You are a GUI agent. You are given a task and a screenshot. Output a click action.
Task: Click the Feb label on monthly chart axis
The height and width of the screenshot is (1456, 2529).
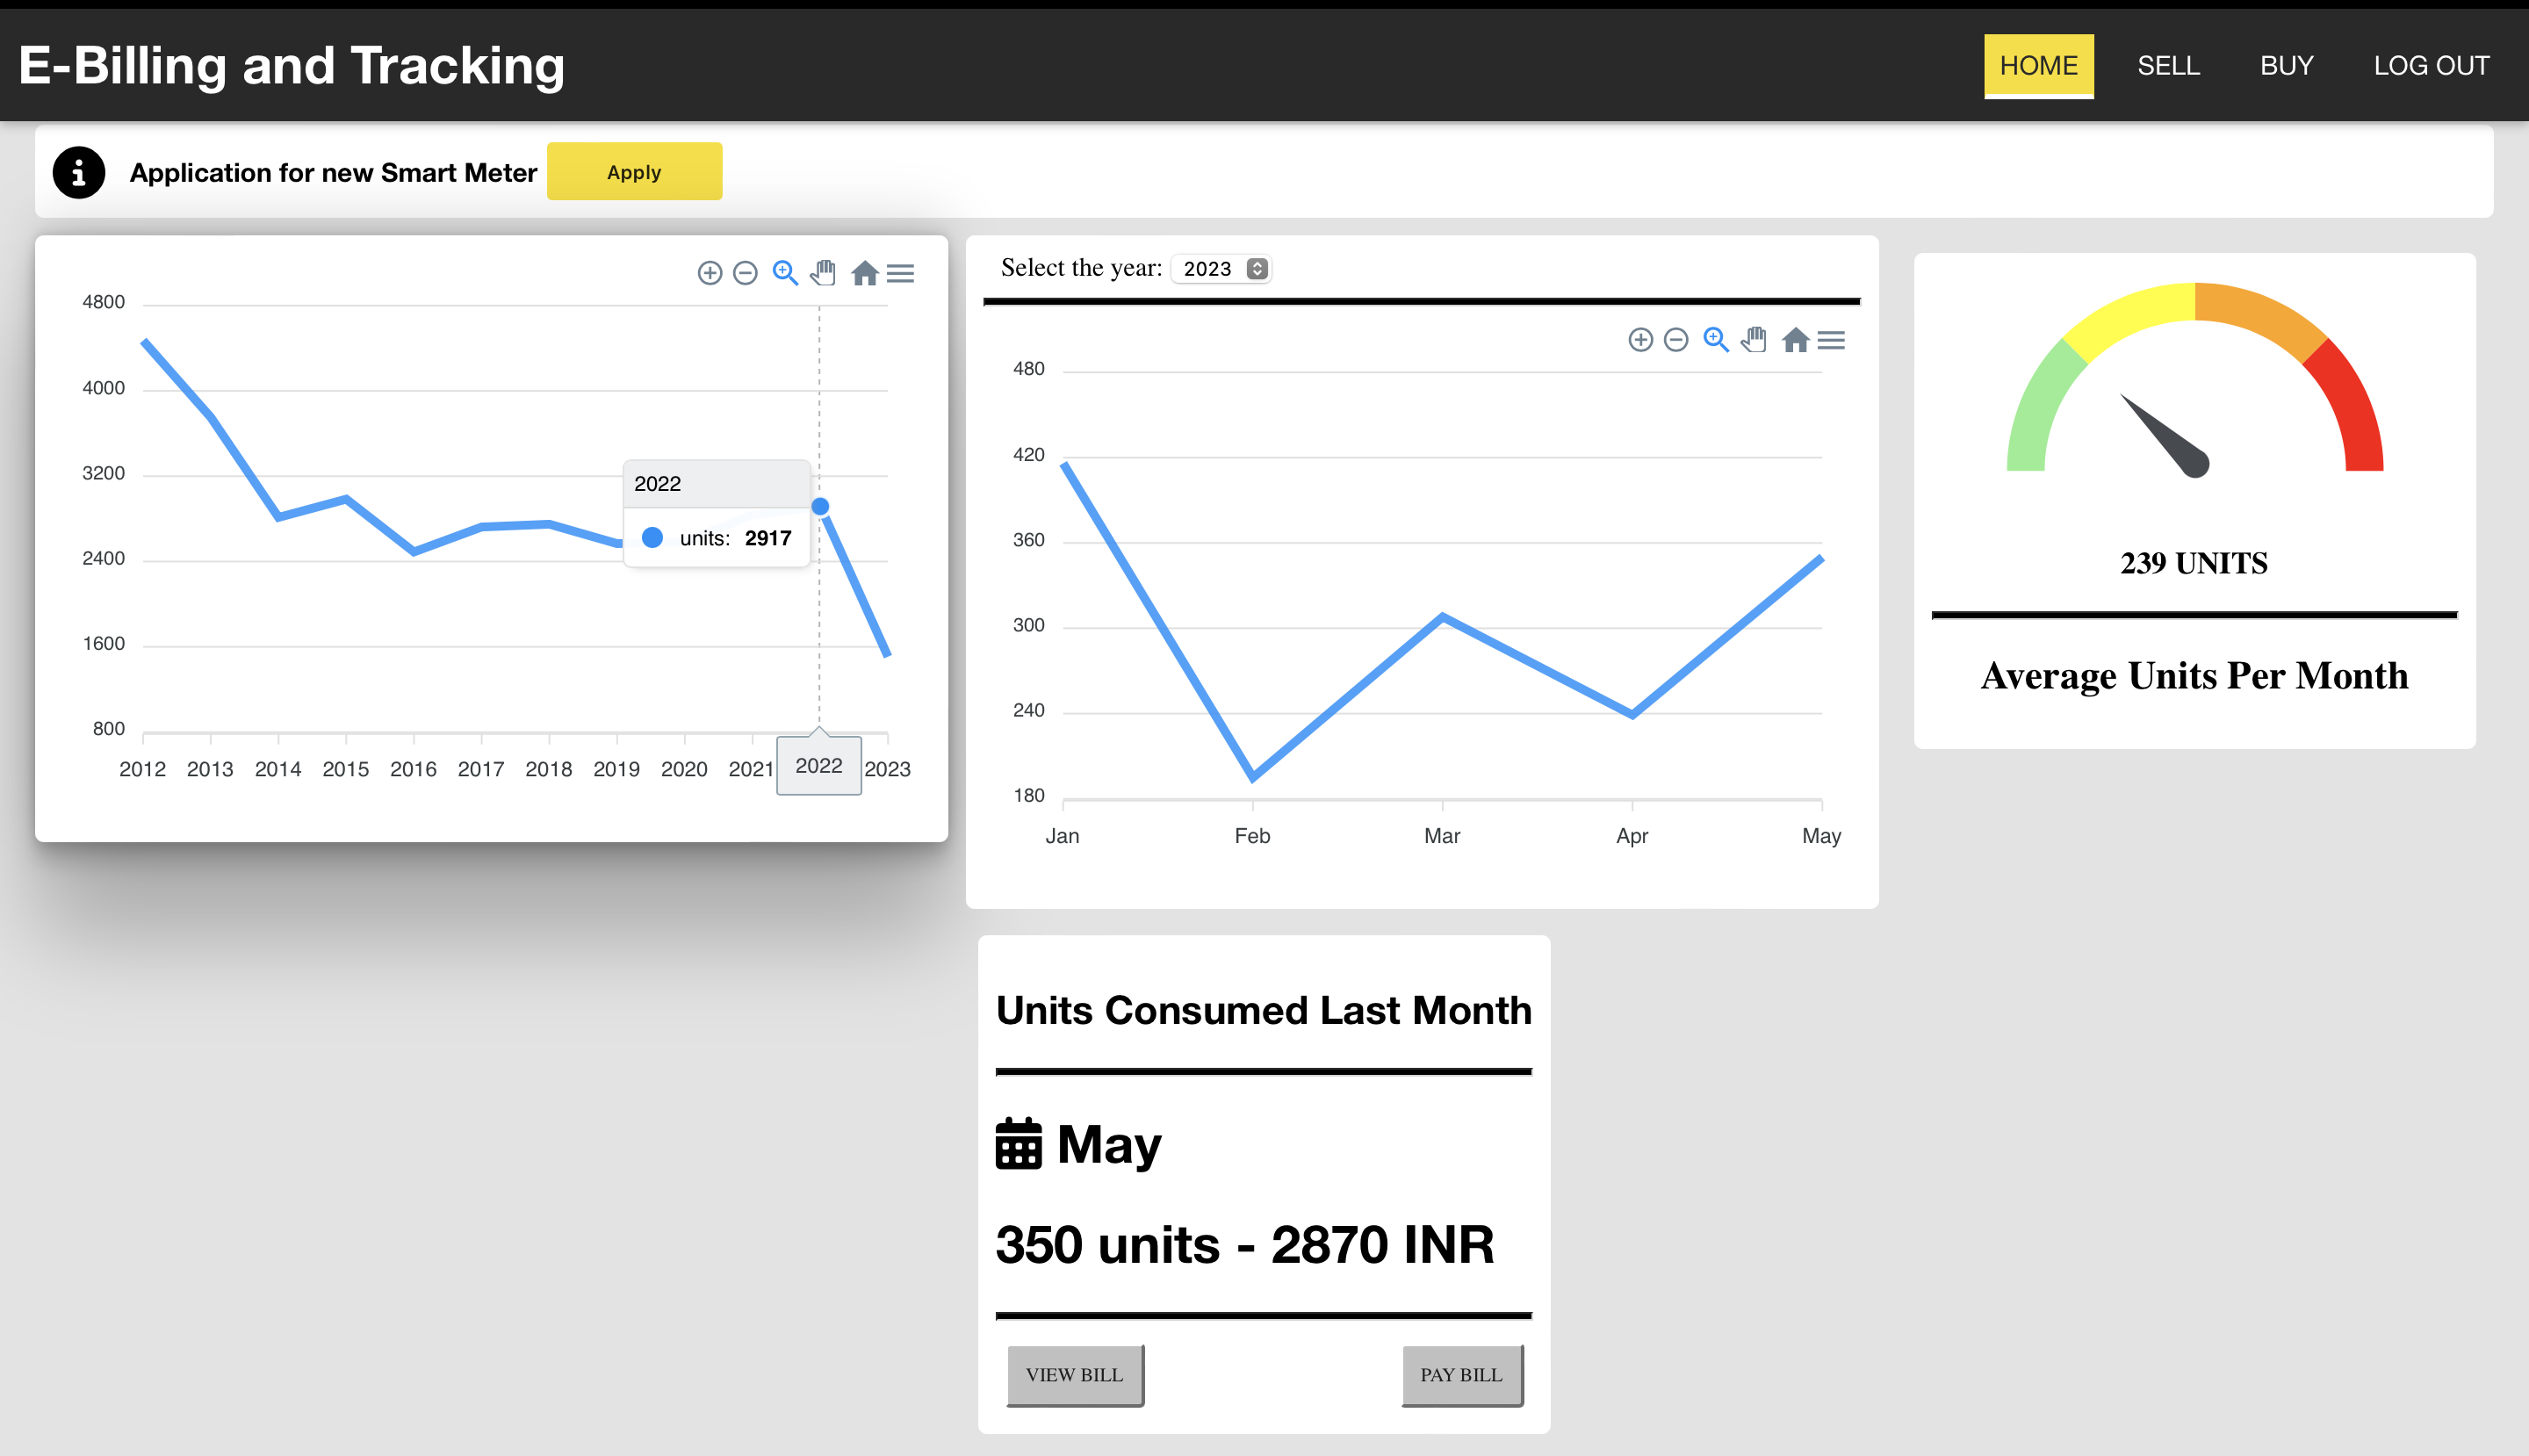click(1252, 836)
